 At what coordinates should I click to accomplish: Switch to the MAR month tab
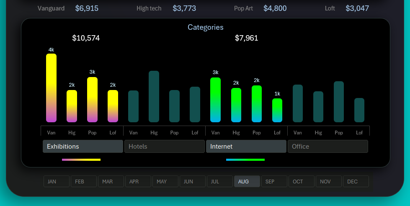(111, 181)
